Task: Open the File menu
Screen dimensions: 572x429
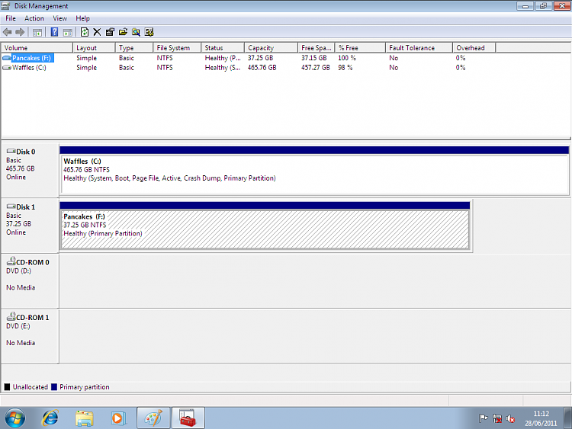Action: point(11,18)
